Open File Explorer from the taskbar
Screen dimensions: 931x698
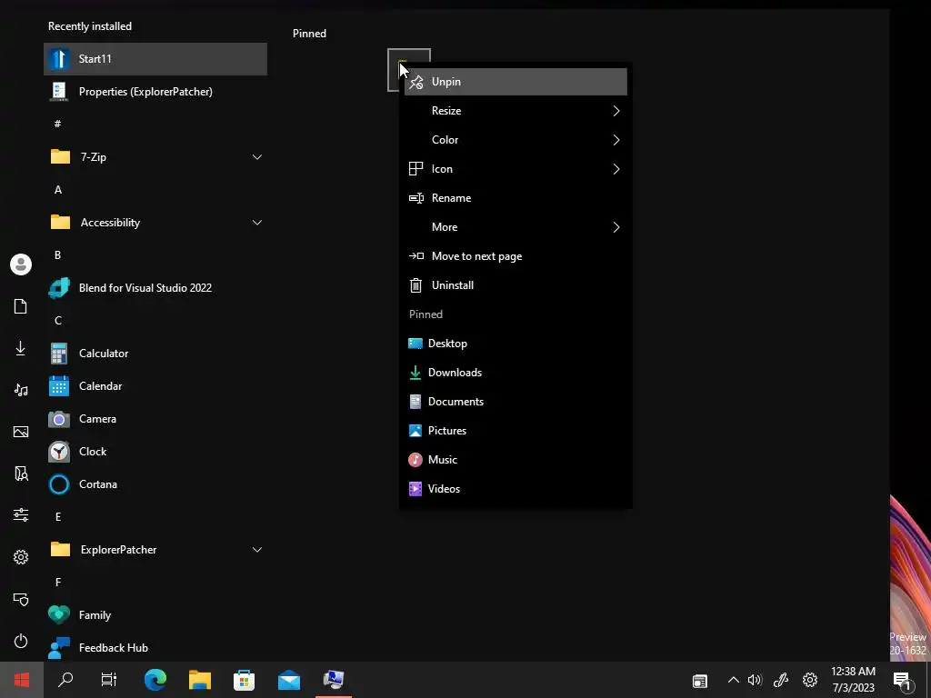pos(200,680)
